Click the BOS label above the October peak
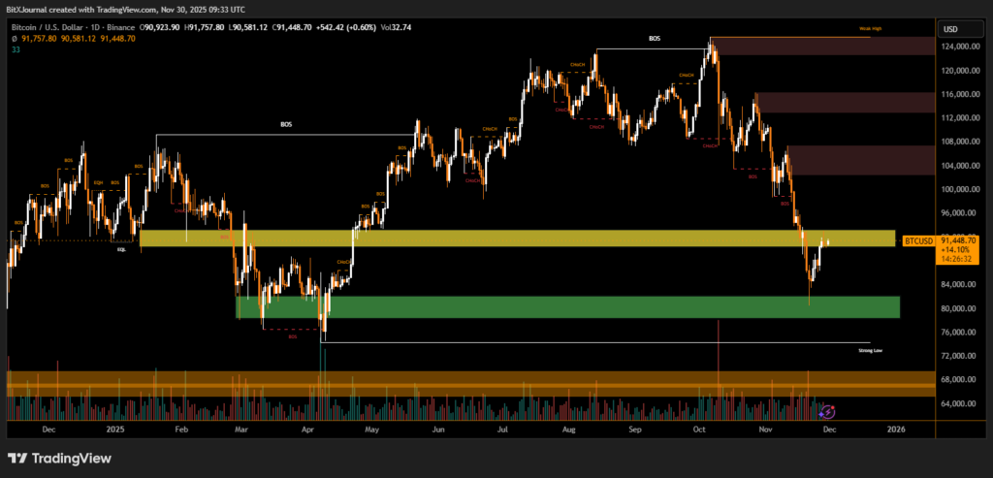The image size is (993, 478). (654, 39)
